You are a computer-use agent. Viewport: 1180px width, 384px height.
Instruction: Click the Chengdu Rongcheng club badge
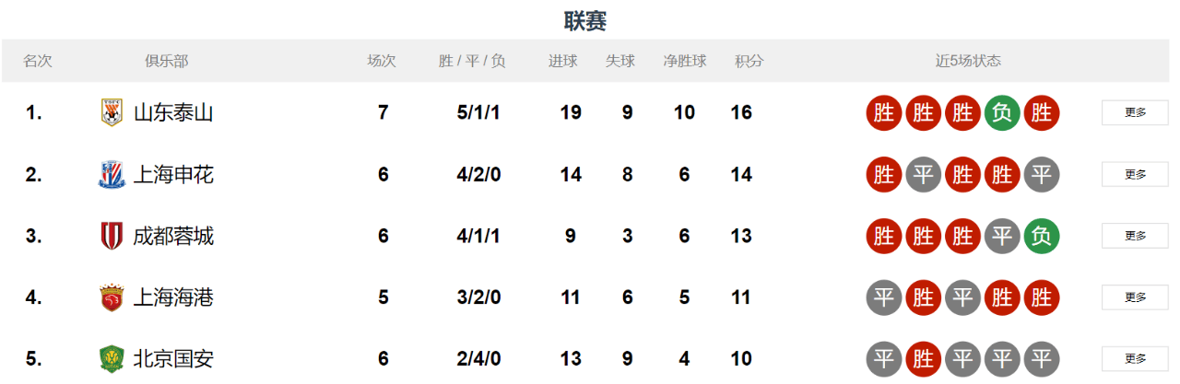pos(112,236)
